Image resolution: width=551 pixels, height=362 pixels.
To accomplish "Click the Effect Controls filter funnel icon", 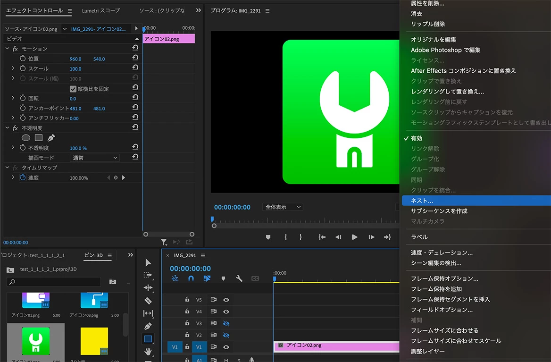I will [x=164, y=242].
